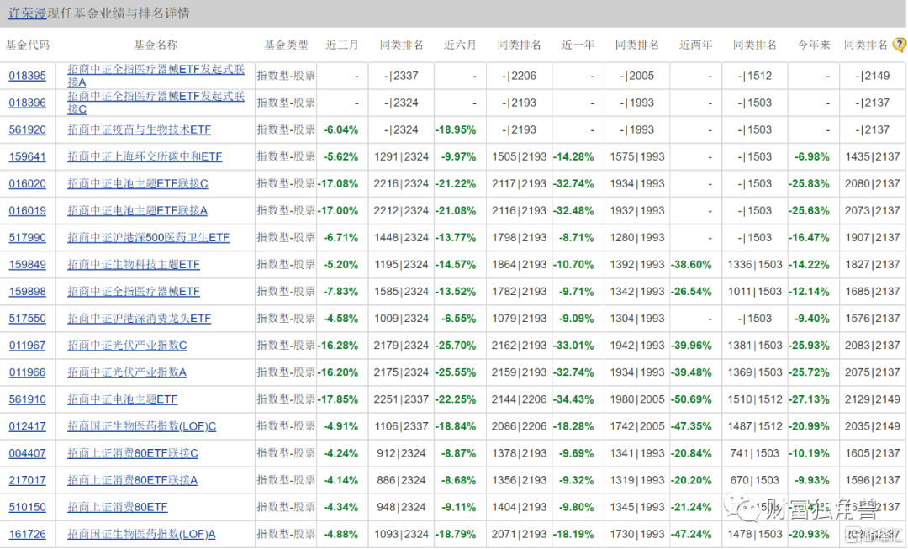
Task: Select the 2129|2149 ranking cell
Action: pos(872,399)
